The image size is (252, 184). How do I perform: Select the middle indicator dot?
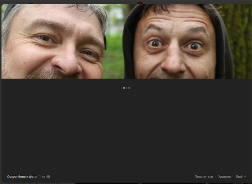click(126, 88)
